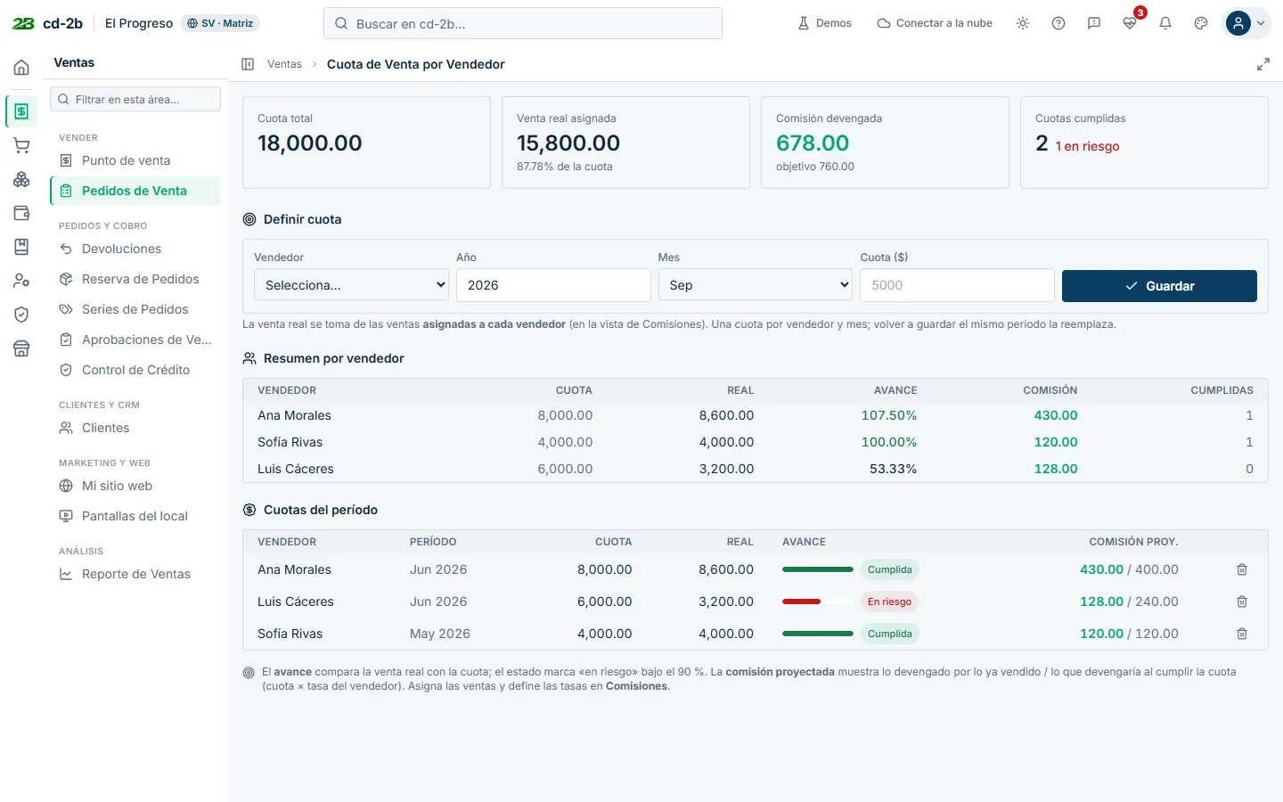This screenshot has height=802, width=1283.
Task: Open Reporte de Ventas
Action: point(135,574)
